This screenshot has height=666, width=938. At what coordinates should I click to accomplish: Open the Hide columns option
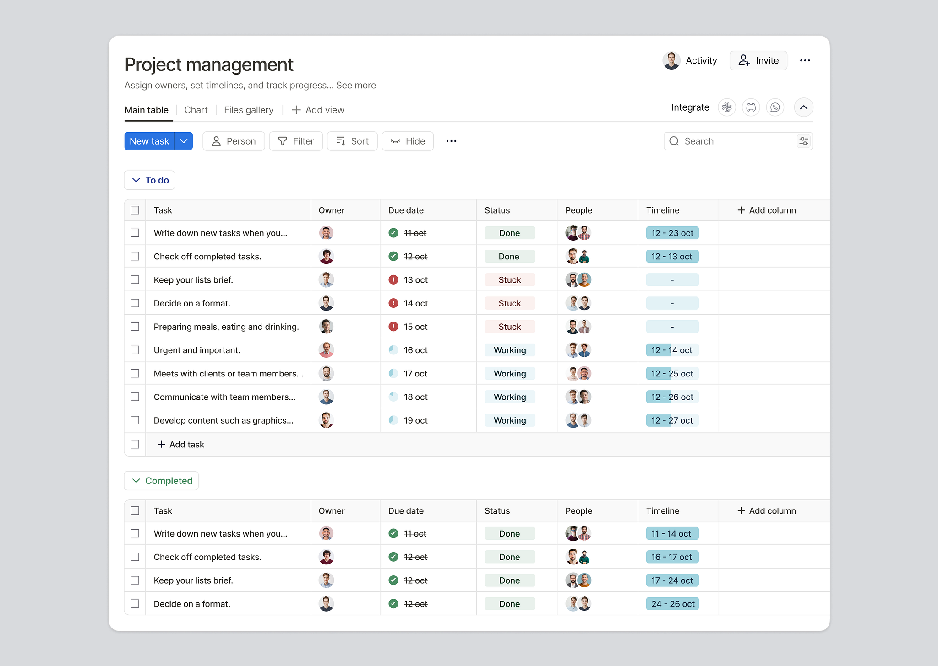[x=408, y=141]
